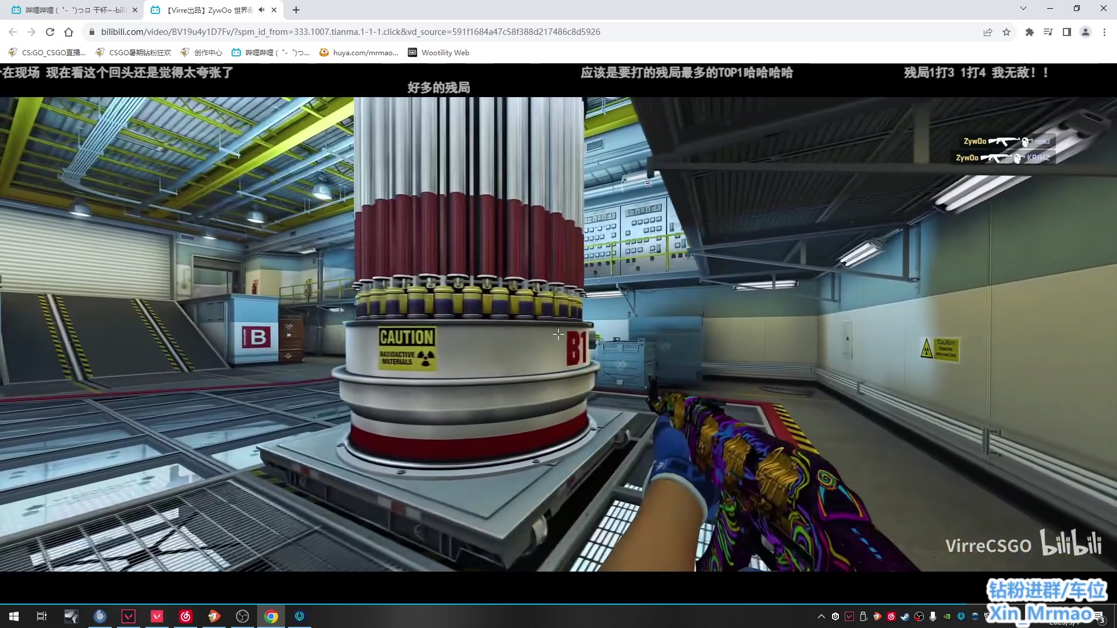Open the Windows Start menu
The image size is (1117, 628).
14,616
